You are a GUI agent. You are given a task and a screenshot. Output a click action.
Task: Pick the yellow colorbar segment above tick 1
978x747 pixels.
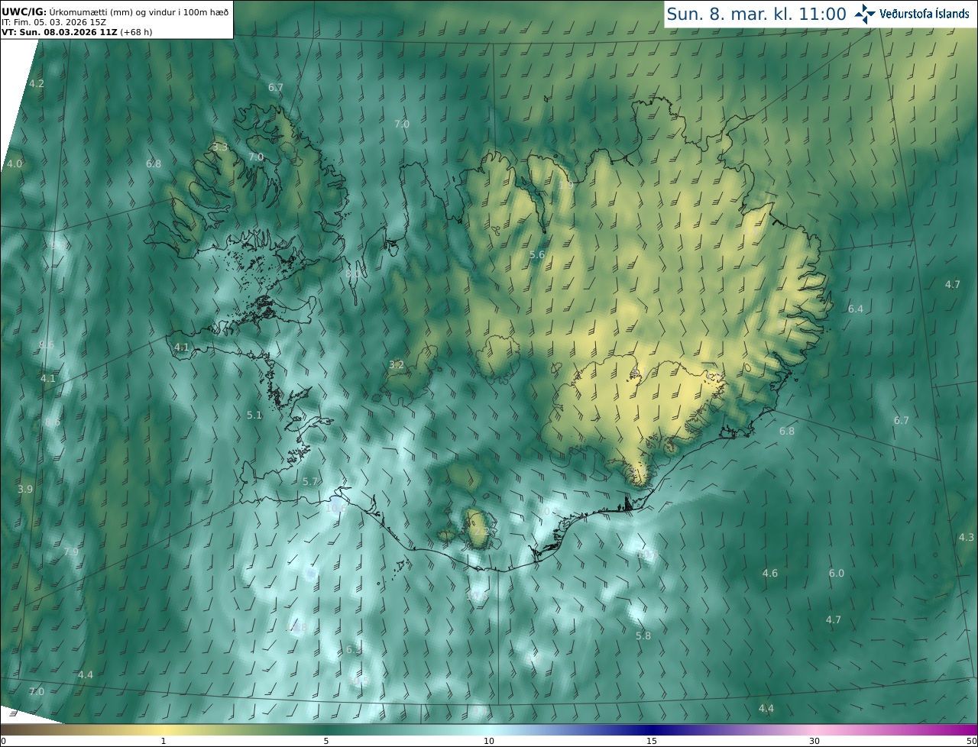[x=164, y=729]
